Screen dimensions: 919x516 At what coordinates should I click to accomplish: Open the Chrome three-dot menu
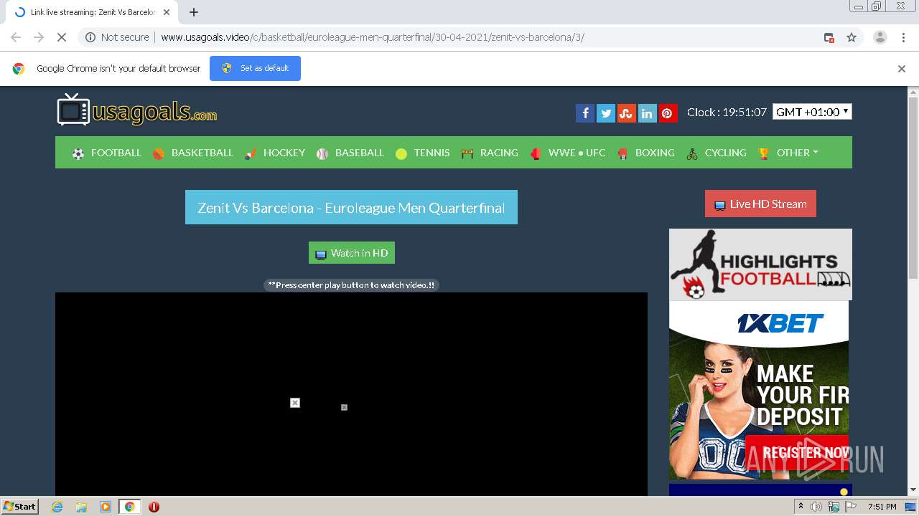pyautogui.click(x=903, y=37)
